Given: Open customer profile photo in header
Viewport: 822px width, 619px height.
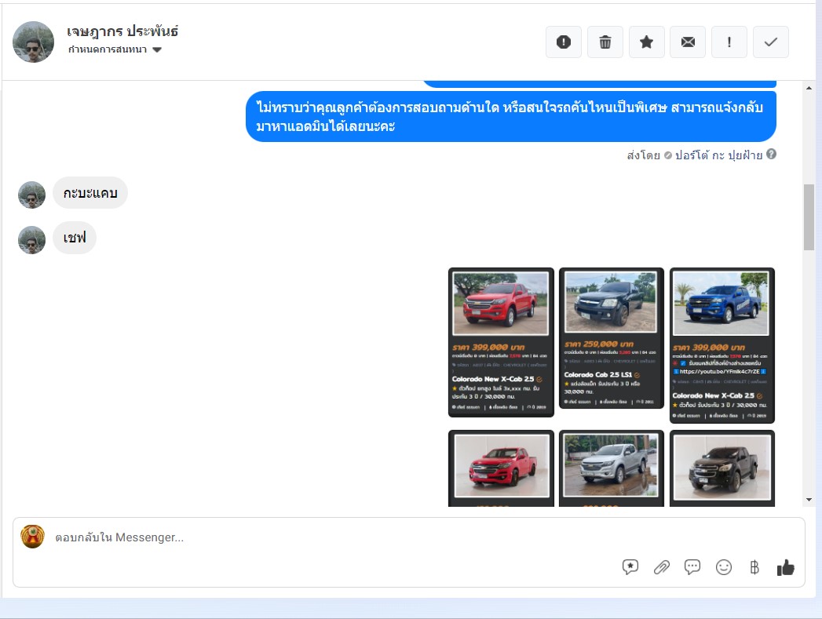Looking at the screenshot, I should pos(33,42).
